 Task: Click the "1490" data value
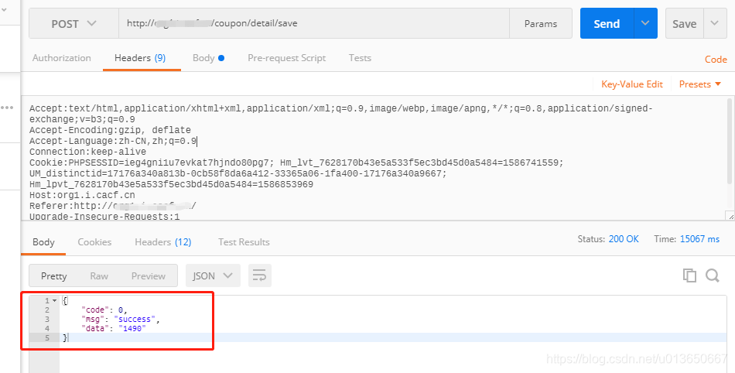tap(132, 328)
